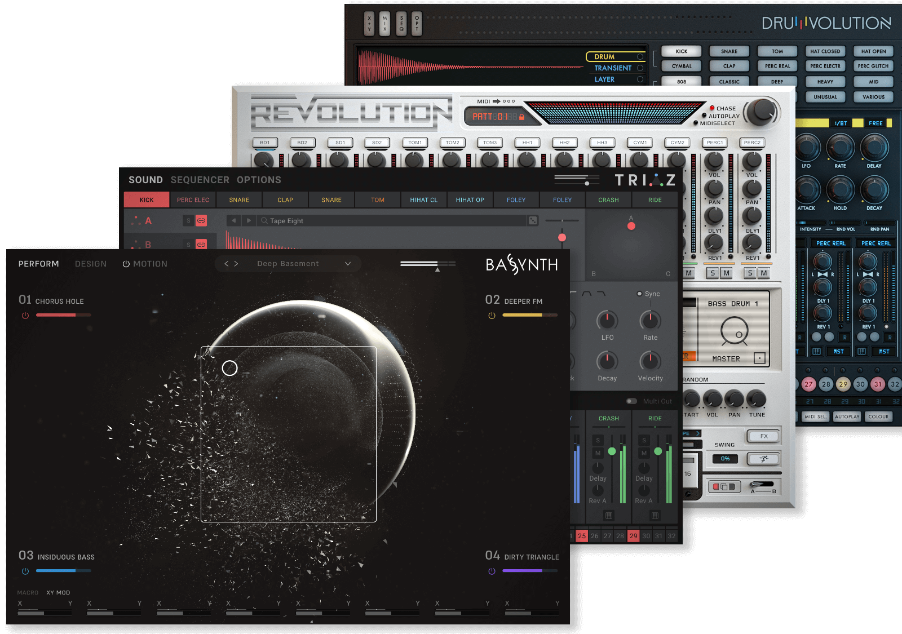Image resolution: width=902 pixels, height=634 pixels.
Task: Toggle power icon for 01 Chorus Hole
Action: click(25, 316)
